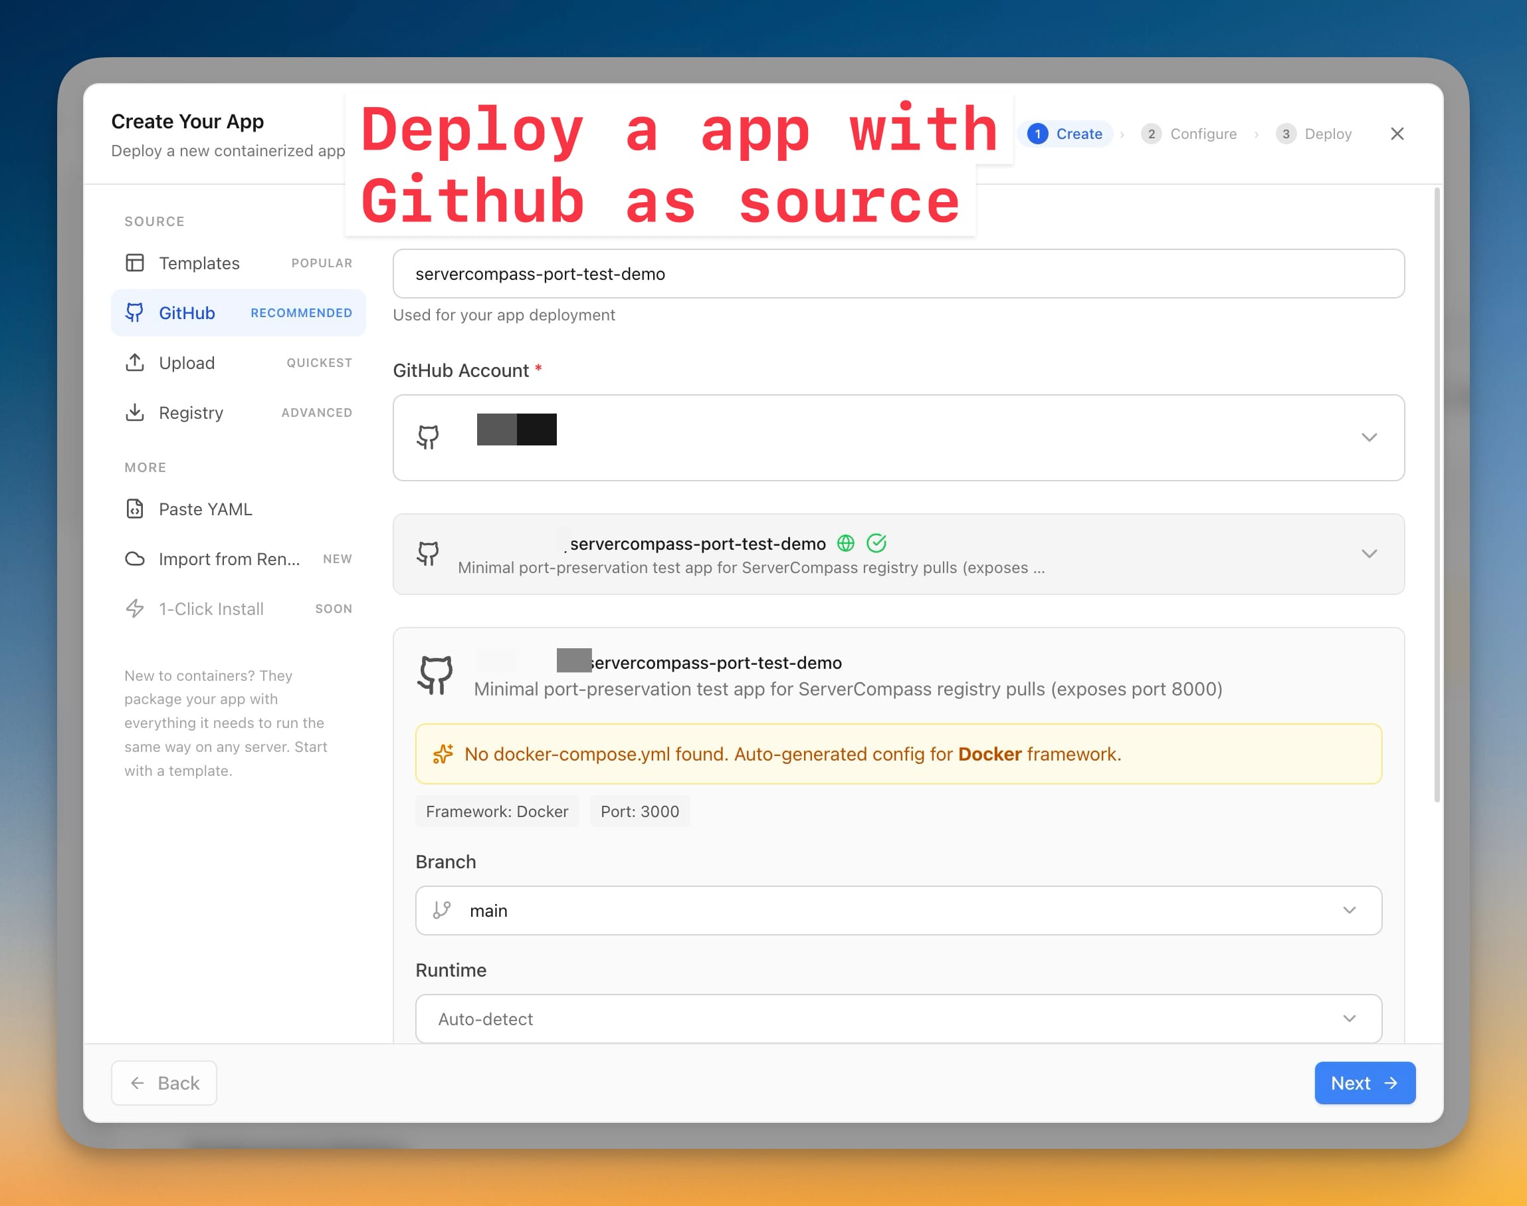1527x1206 pixels.
Task: Select GitHub source option
Action: pos(238,312)
